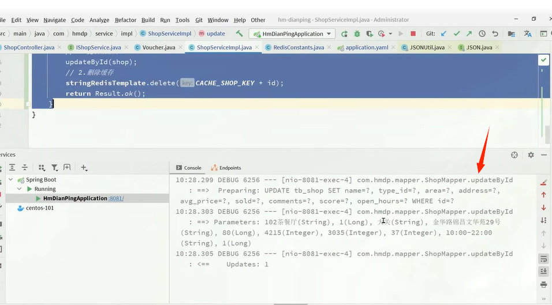Open Group By options in Services toolbar
552x305 pixels.
click(42, 168)
